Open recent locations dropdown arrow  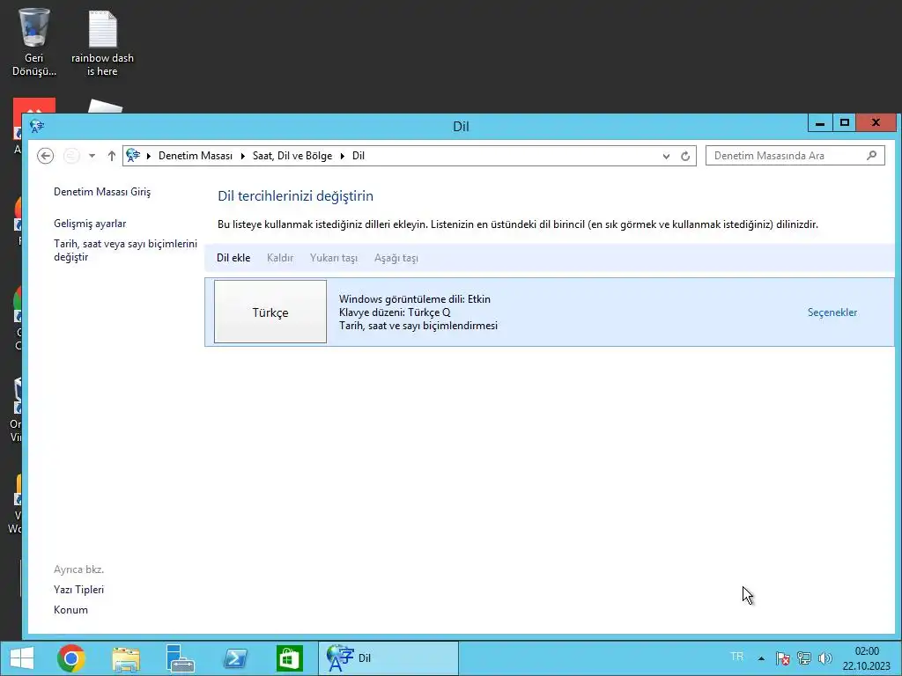pyautogui.click(x=92, y=156)
